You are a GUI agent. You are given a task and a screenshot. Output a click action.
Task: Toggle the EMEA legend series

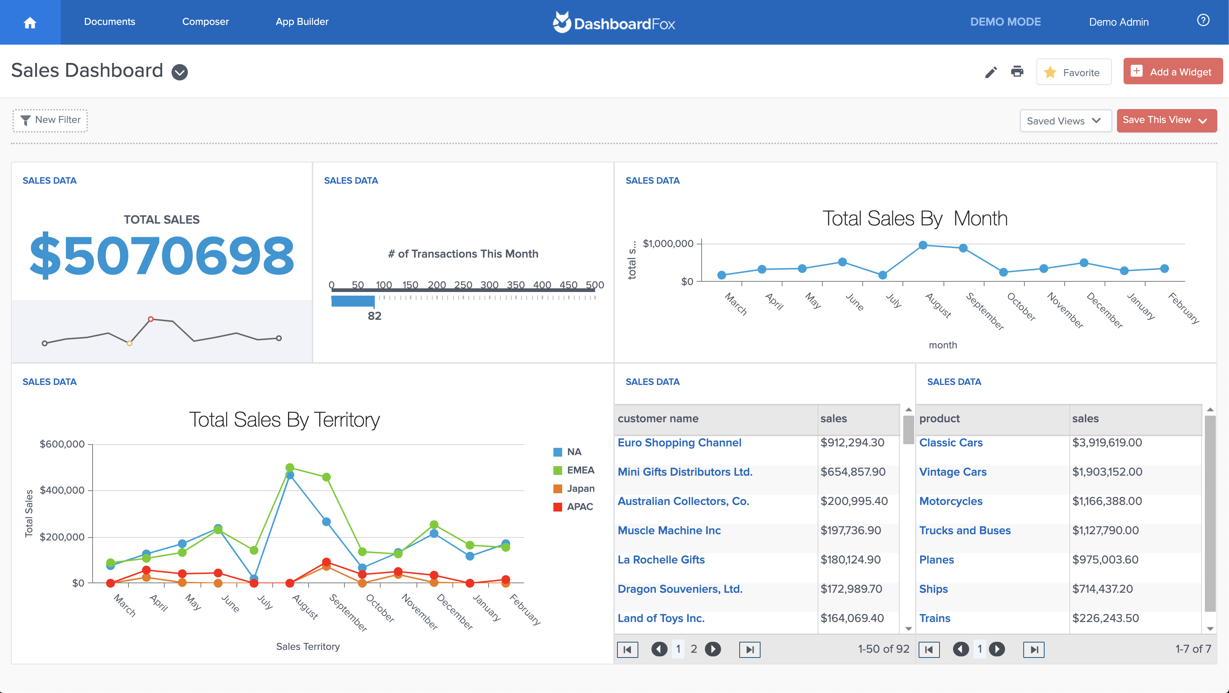click(x=580, y=470)
